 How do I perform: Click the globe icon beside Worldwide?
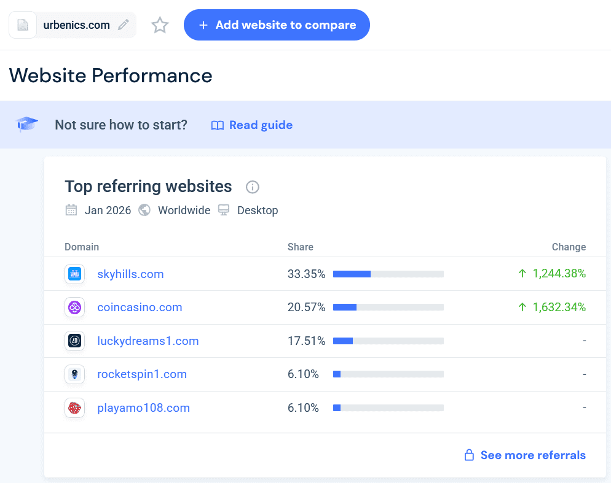point(144,210)
